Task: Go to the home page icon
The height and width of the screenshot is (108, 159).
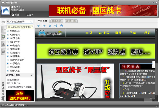Action: coord(61,26)
